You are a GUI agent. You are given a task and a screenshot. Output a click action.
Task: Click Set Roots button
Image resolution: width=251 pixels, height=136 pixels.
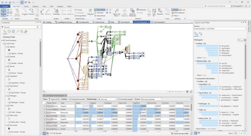tap(99, 13)
